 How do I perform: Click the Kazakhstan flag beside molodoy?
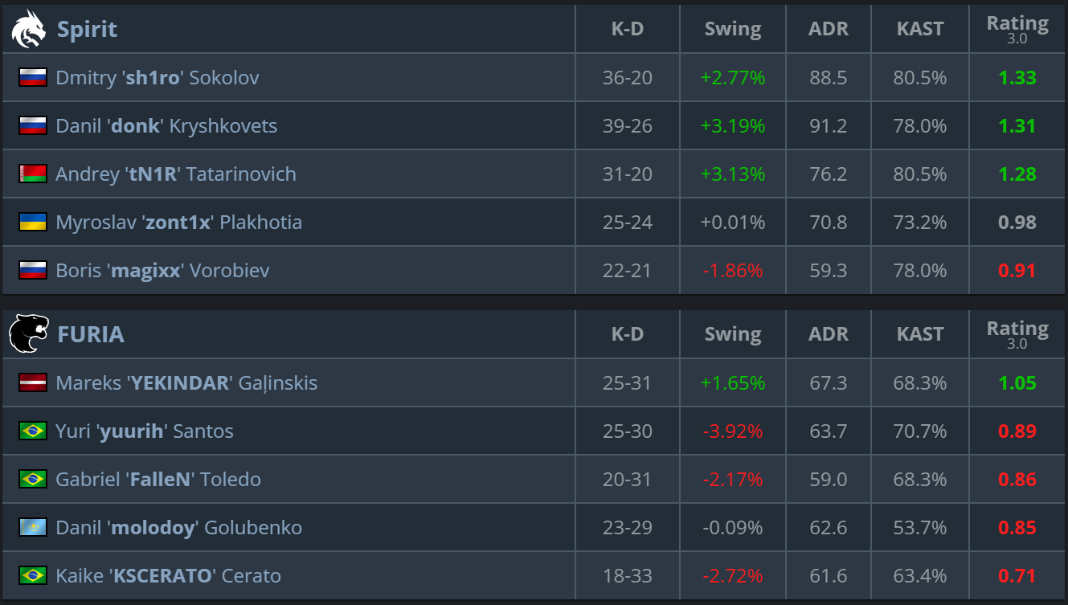click(x=33, y=527)
